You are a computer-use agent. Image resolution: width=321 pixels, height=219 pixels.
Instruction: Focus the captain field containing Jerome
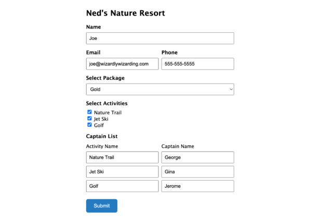point(197,186)
